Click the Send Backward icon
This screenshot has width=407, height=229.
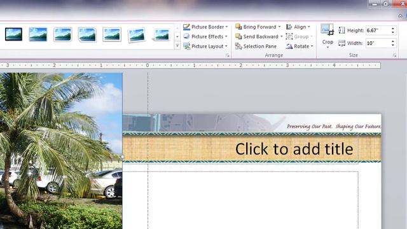[238, 36]
